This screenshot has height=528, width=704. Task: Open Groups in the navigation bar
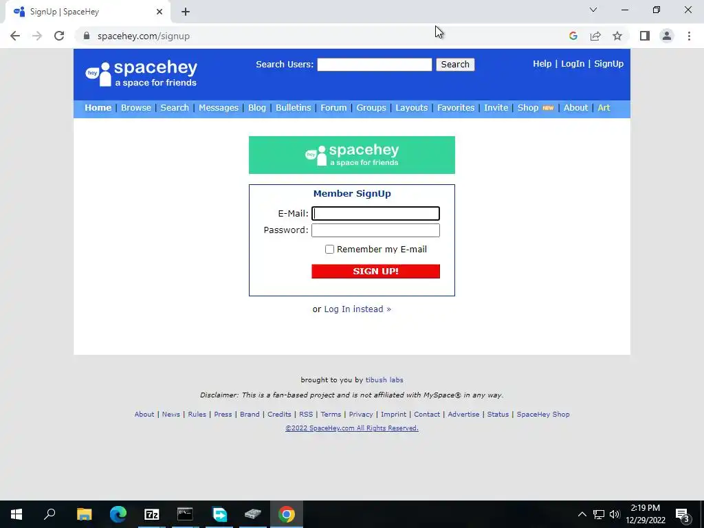coord(371,108)
